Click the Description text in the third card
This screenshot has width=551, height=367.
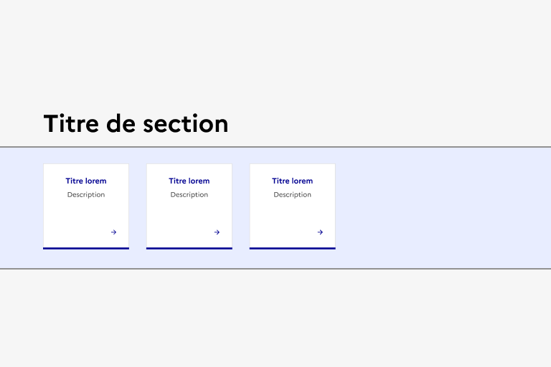(x=293, y=195)
